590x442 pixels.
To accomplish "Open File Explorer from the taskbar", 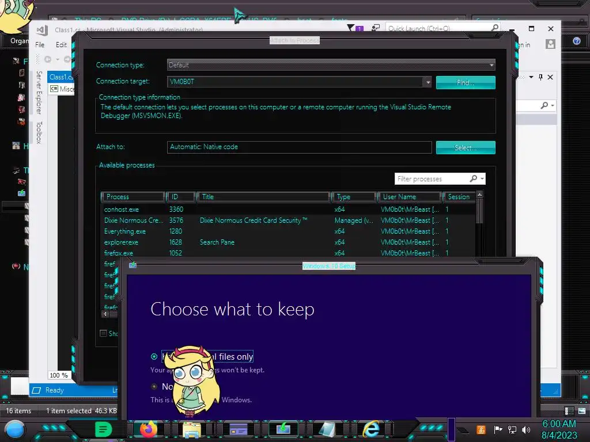I will (x=192, y=429).
